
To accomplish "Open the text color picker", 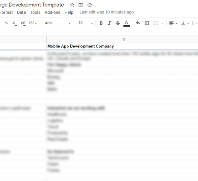I will point(126,23).
